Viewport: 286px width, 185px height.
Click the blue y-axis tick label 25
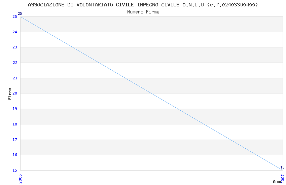(x=15, y=17)
